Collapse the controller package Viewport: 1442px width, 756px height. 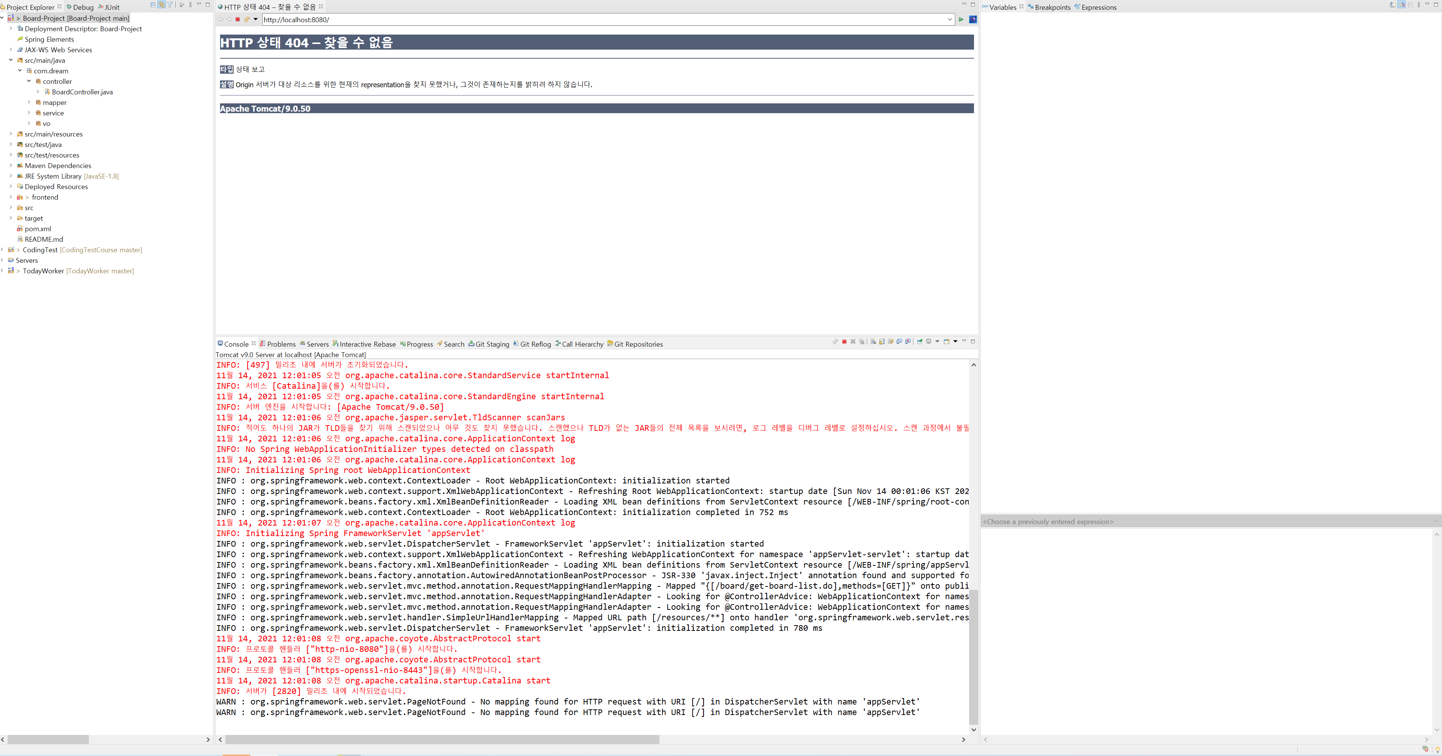click(29, 81)
